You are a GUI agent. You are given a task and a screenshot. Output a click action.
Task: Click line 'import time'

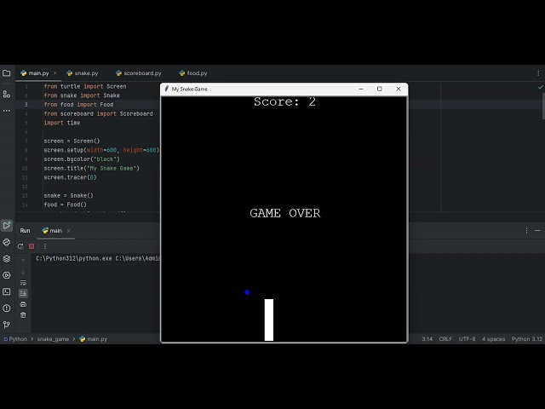pos(62,123)
